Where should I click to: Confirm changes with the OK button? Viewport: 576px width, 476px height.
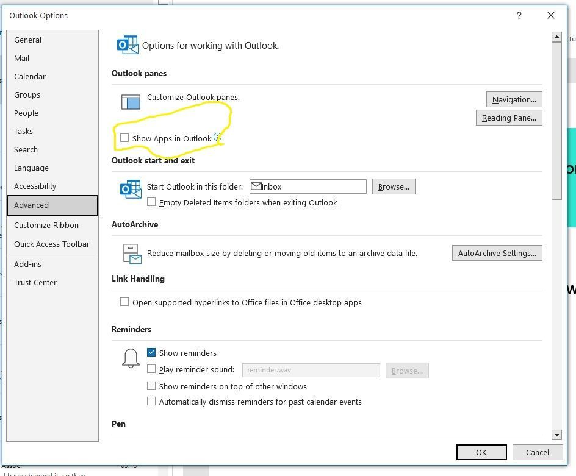coord(481,452)
